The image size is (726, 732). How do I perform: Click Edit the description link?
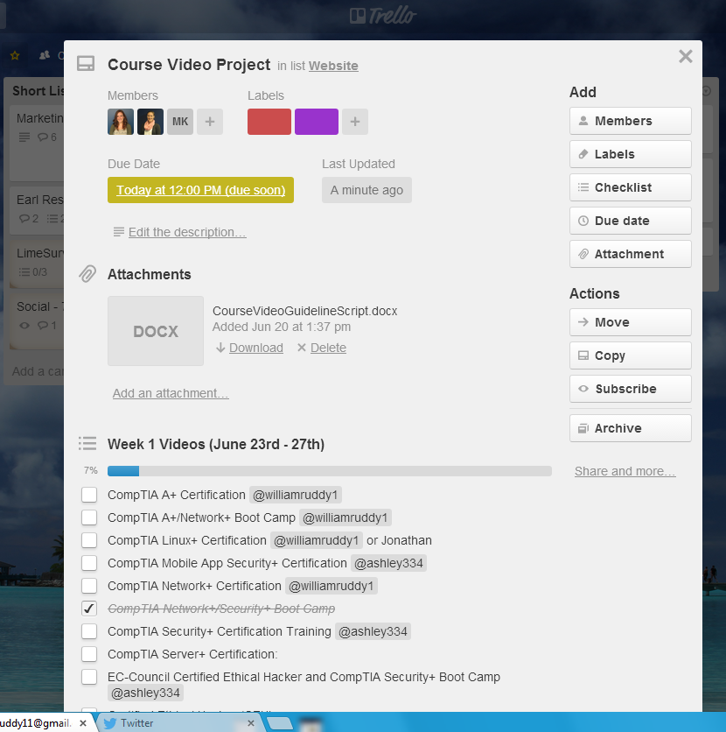(187, 232)
